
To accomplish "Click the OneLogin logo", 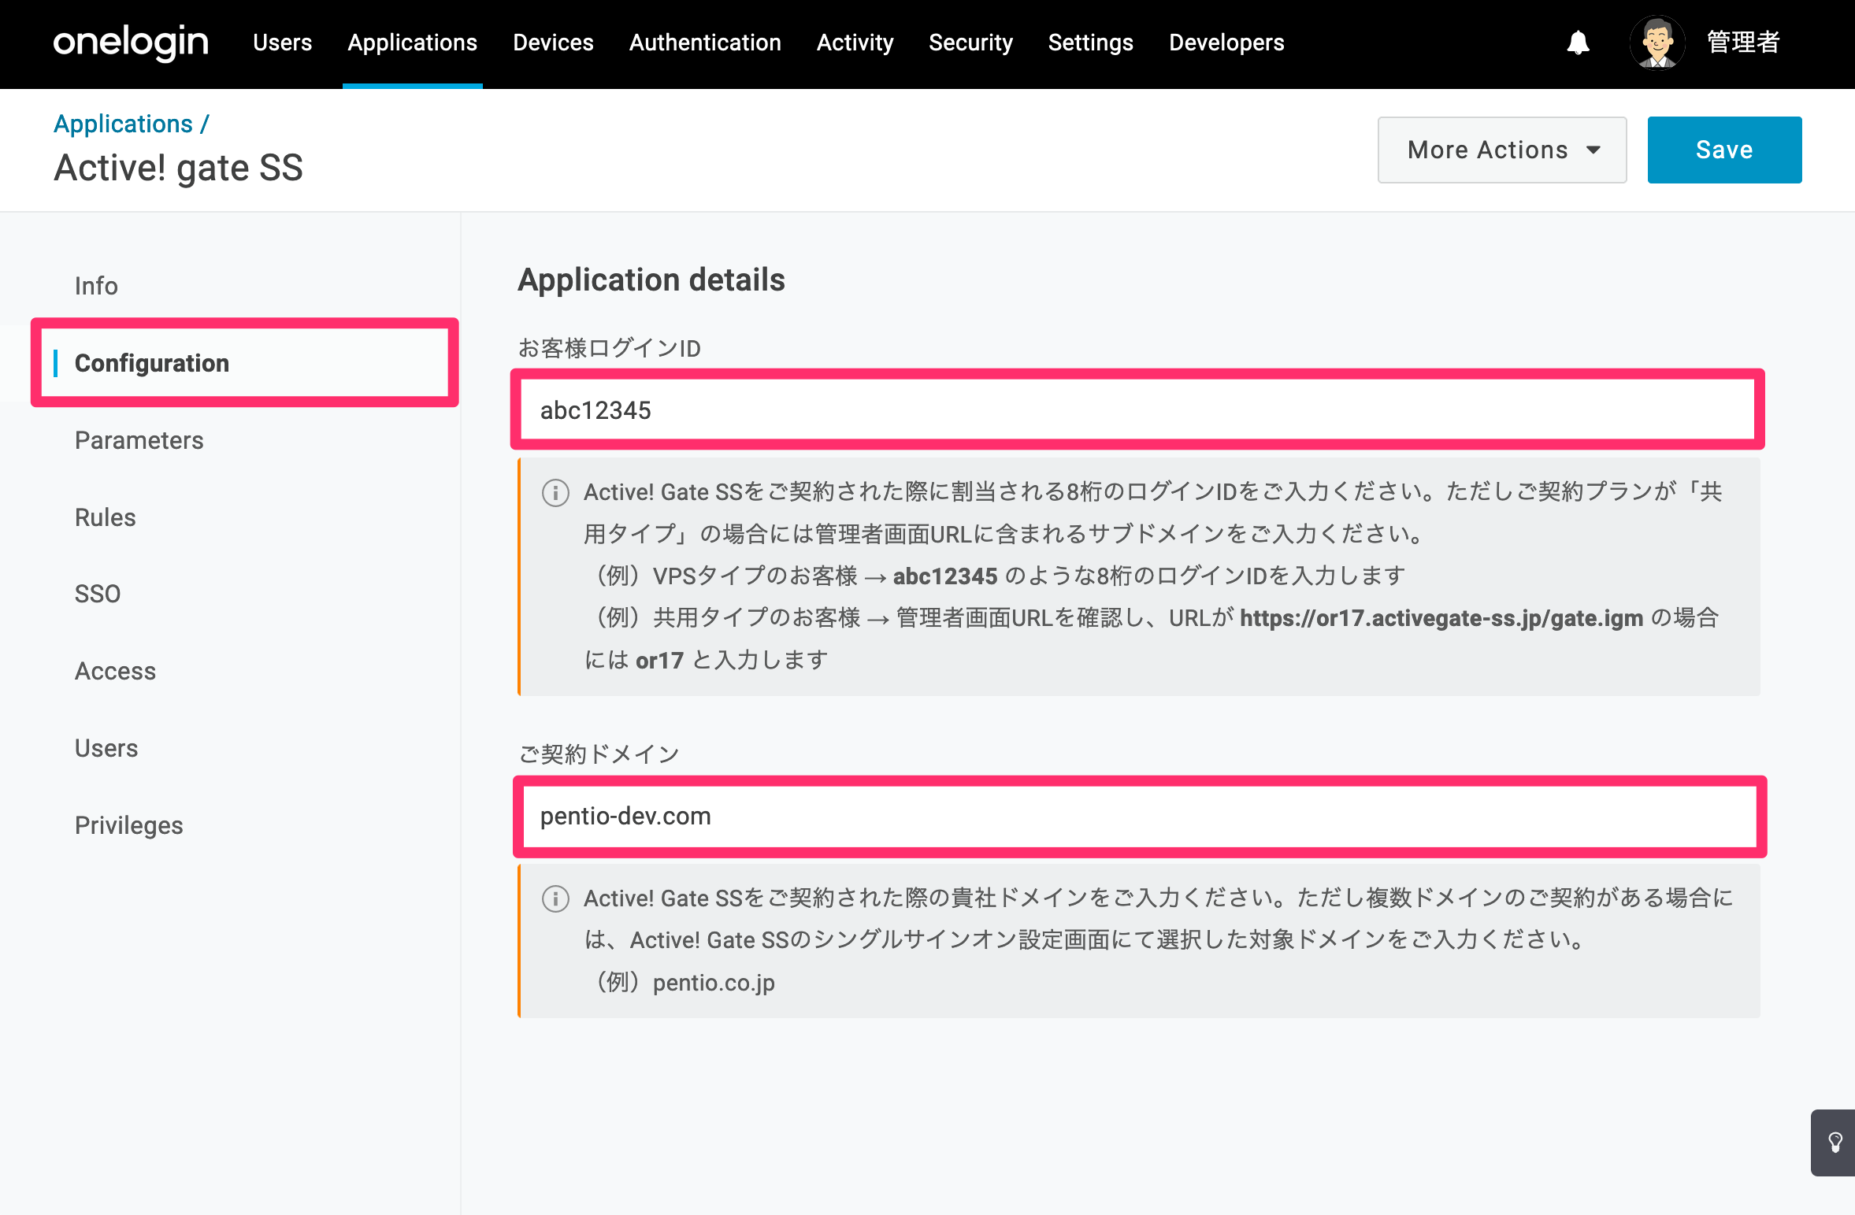I will (x=131, y=42).
